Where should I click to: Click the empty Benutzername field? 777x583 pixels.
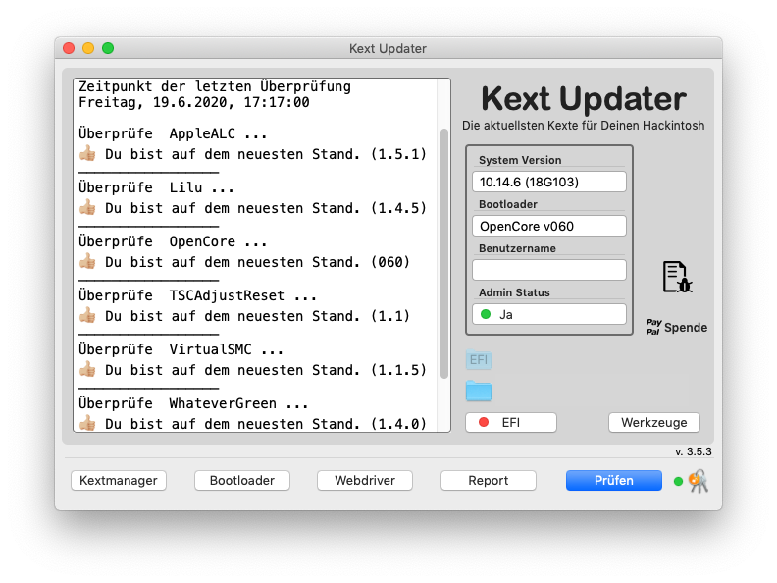(x=549, y=270)
